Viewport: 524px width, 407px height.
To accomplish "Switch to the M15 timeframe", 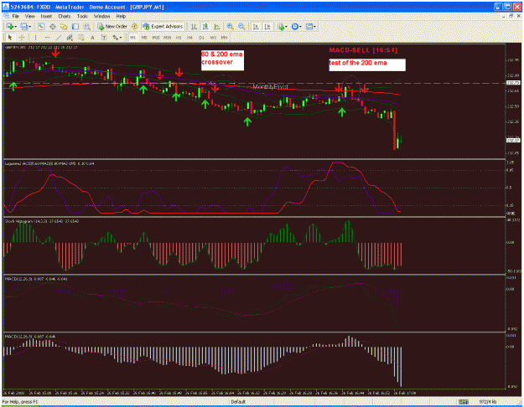I will click(x=156, y=38).
